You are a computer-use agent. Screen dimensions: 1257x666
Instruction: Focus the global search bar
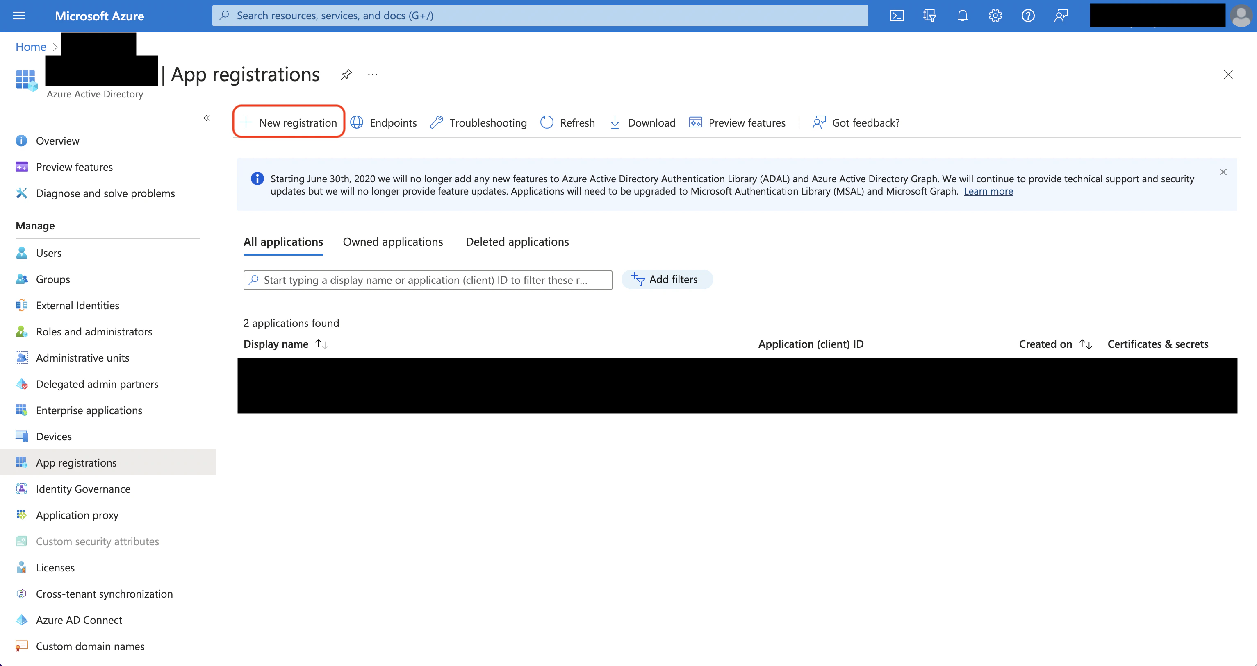click(x=540, y=16)
